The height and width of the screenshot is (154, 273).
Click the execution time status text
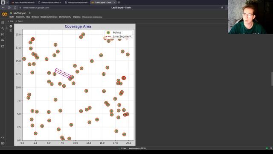[137, 148]
